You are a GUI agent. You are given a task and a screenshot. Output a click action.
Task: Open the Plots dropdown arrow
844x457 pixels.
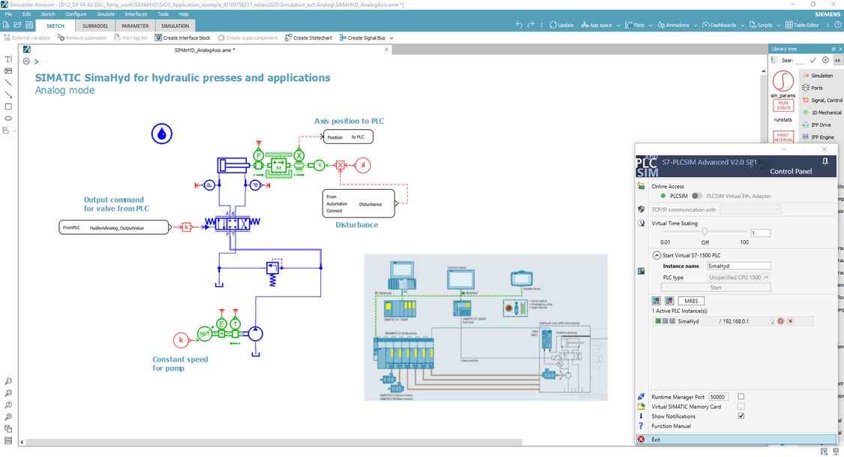point(650,26)
